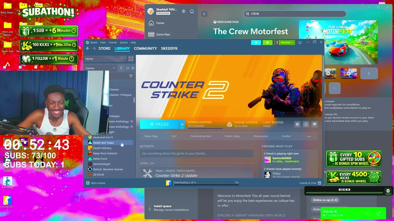Open the Points Shop link
394x221 pixels.
(x=232, y=136)
